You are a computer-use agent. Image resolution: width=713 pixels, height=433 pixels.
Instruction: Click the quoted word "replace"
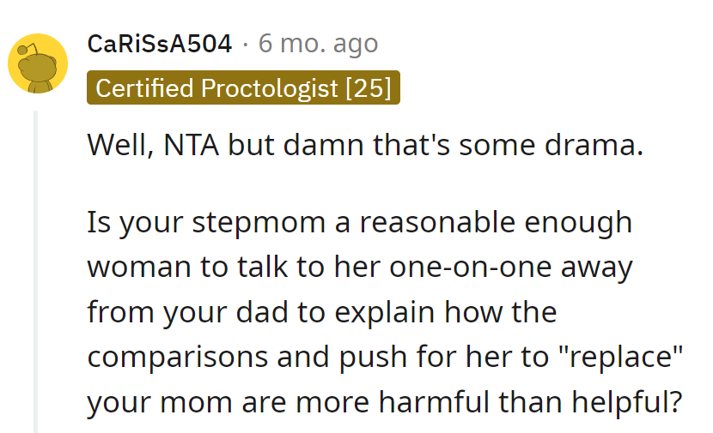625,356
